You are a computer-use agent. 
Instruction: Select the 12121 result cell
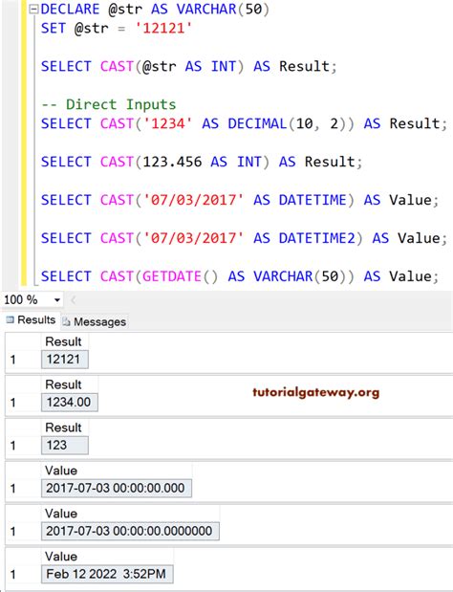(x=65, y=359)
